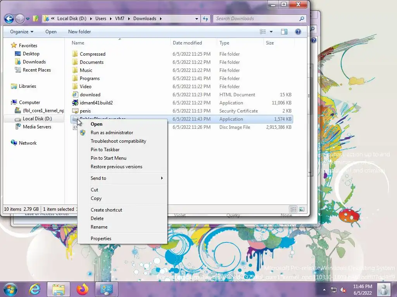Click VM7 in the address breadcrumb
This screenshot has height=297, width=397.
click(119, 19)
